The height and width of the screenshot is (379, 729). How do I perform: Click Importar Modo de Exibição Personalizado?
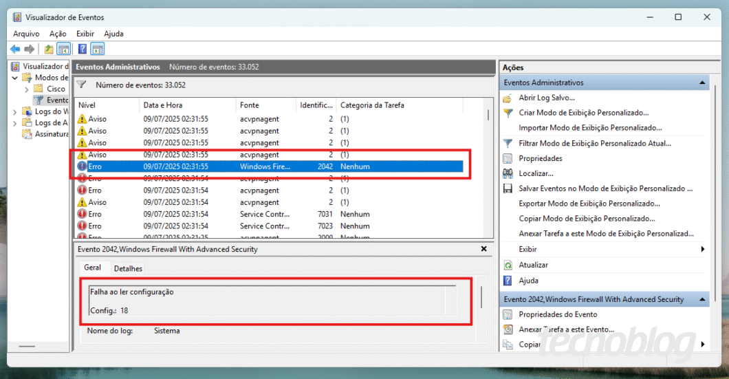(x=590, y=128)
